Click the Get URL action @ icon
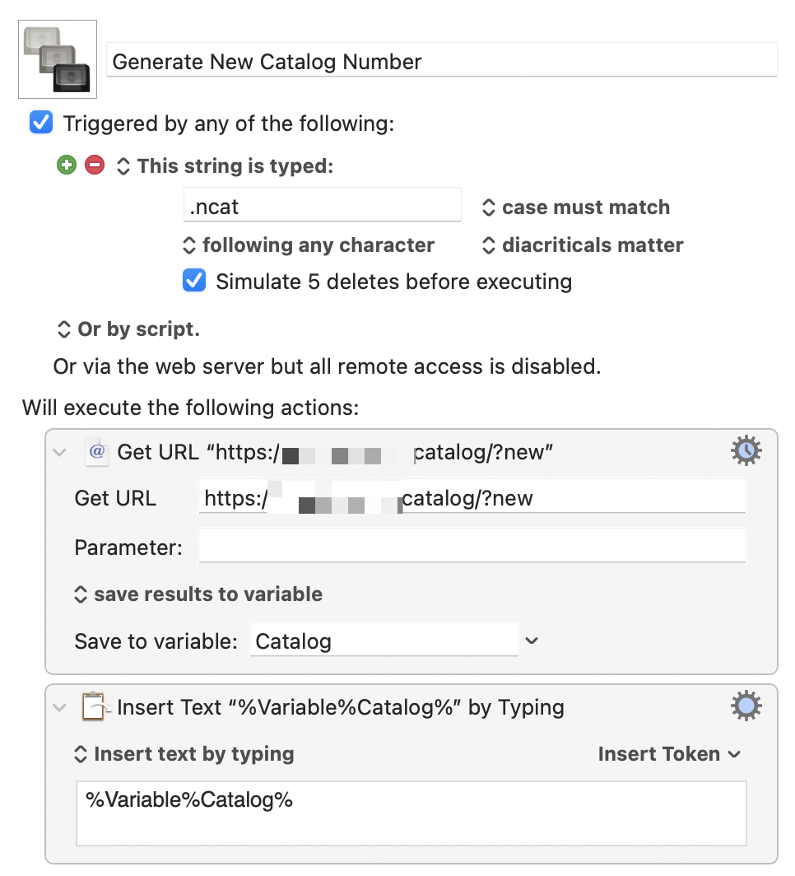 pos(97,452)
